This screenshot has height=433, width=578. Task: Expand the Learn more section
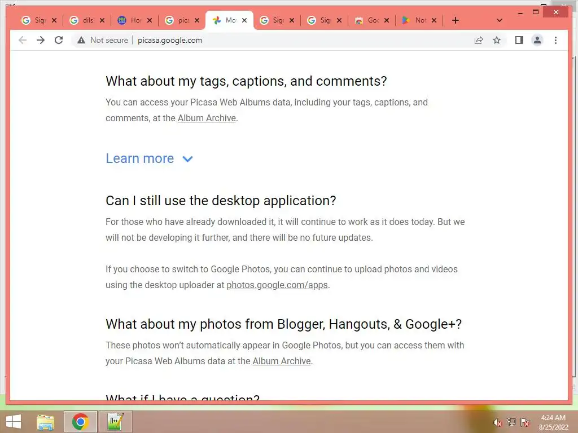tap(149, 158)
